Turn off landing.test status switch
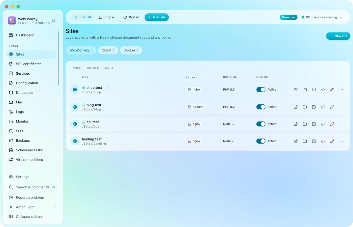This screenshot has width=353, height=227. [x=261, y=141]
